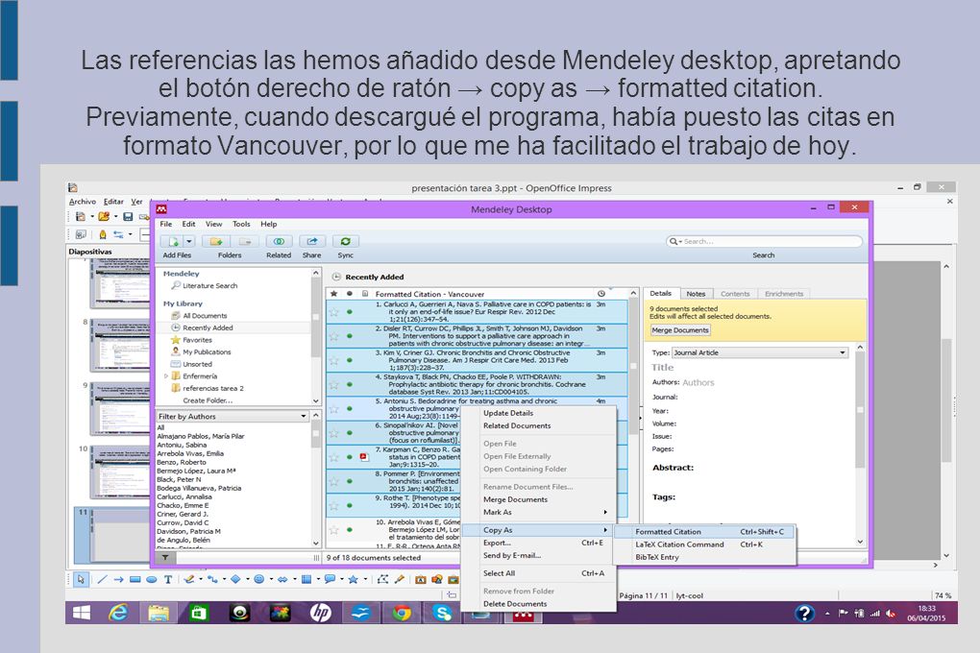This screenshot has width=980, height=653.
Task: Click the remove folder icon in Mendeley toolbar
Action: [245, 241]
